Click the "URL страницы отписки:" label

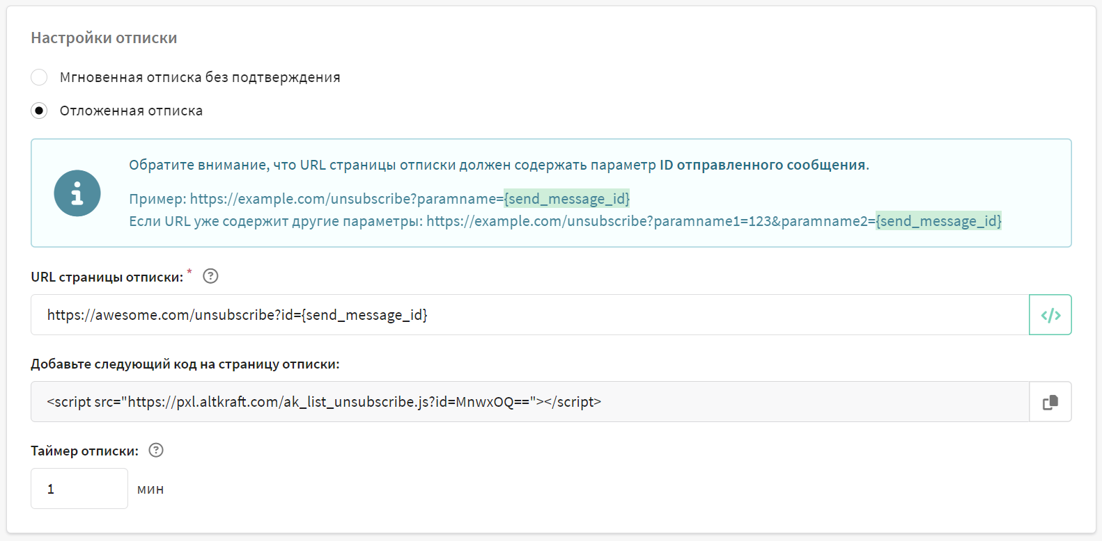(x=107, y=277)
